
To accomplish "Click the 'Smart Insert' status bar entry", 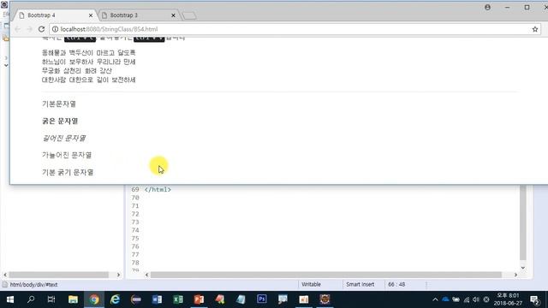I will coord(360,284).
